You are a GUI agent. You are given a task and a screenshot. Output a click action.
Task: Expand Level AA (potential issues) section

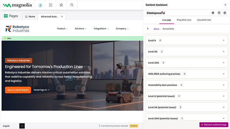187,107
